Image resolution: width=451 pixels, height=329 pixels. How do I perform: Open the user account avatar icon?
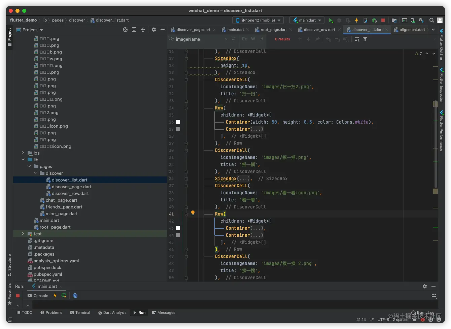tap(440, 20)
